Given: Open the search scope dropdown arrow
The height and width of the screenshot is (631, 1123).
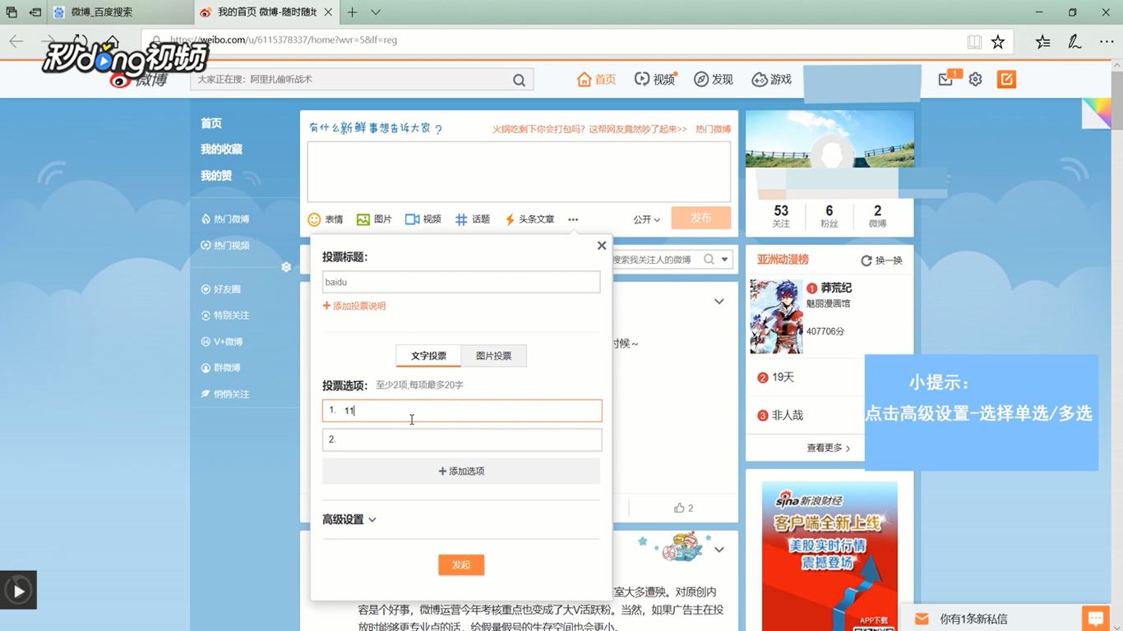Looking at the screenshot, I should pos(725,259).
